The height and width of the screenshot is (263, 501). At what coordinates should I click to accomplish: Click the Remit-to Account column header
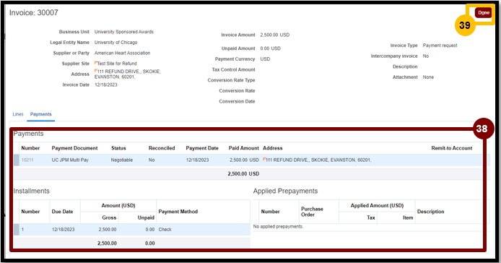tap(451, 148)
